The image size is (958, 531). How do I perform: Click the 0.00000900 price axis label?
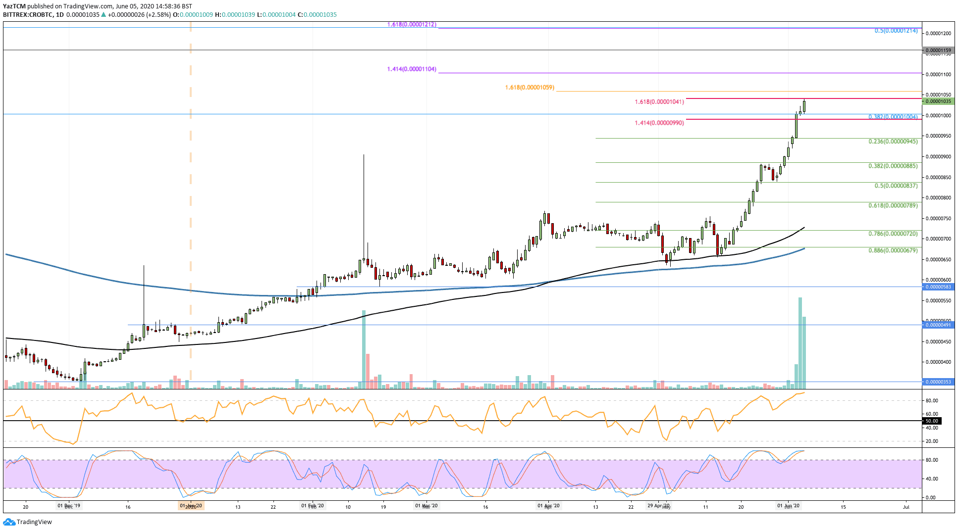[938, 157]
